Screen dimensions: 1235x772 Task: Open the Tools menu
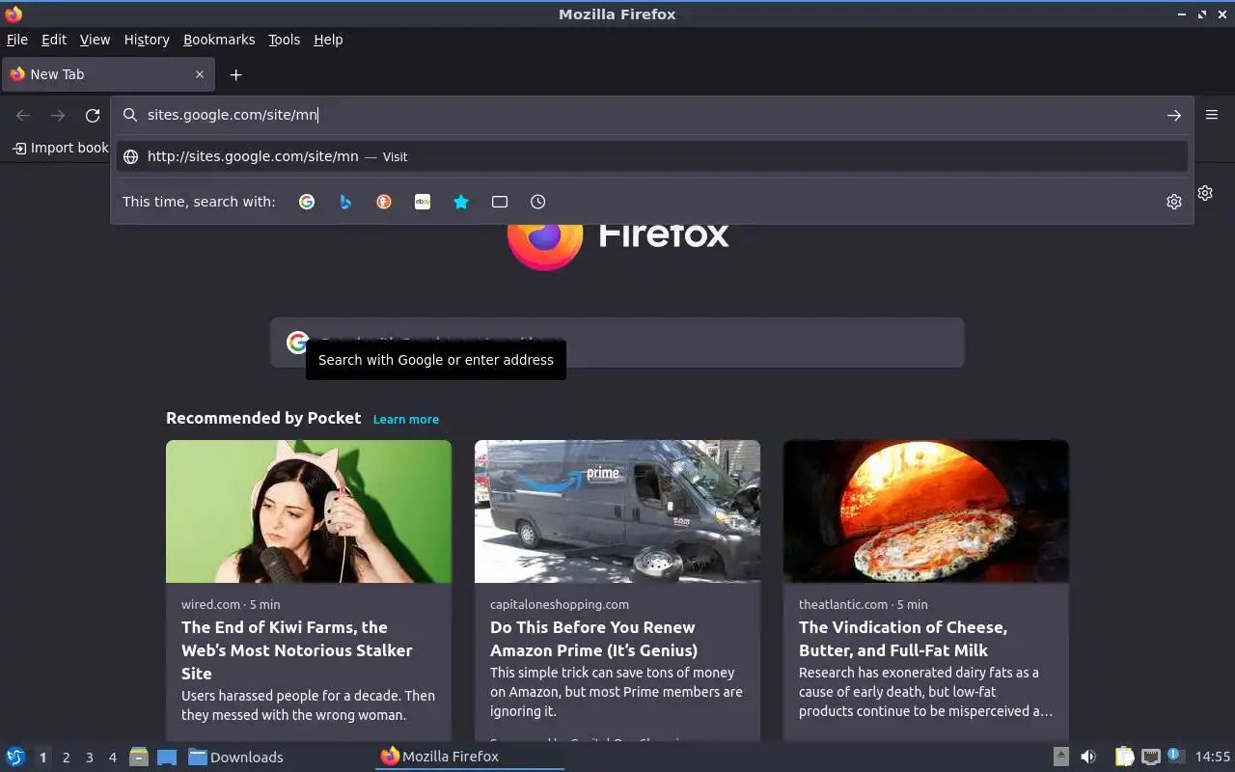(284, 40)
